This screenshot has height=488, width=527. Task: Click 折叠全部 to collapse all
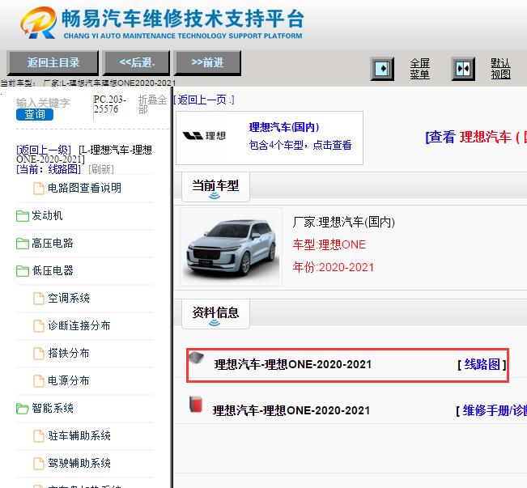click(152, 104)
